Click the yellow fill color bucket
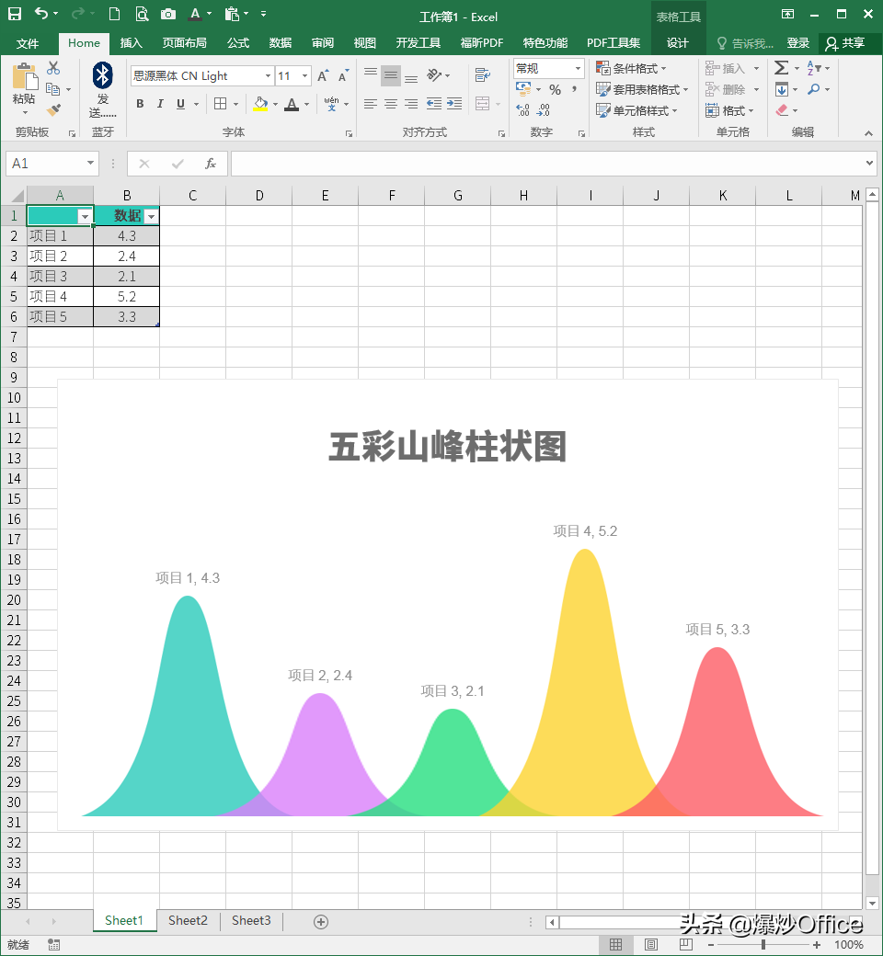 point(261,104)
